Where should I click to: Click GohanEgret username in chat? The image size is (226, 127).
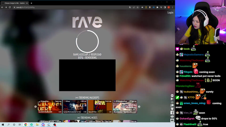click(x=187, y=119)
